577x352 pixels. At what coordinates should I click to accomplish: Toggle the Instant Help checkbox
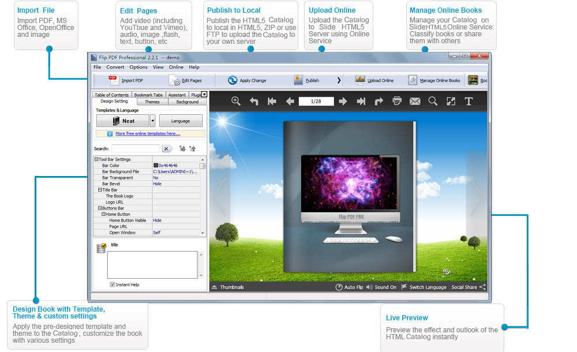[x=113, y=284]
